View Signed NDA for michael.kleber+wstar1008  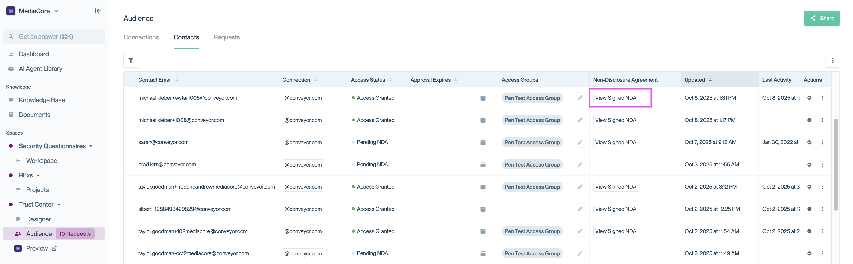(x=616, y=98)
